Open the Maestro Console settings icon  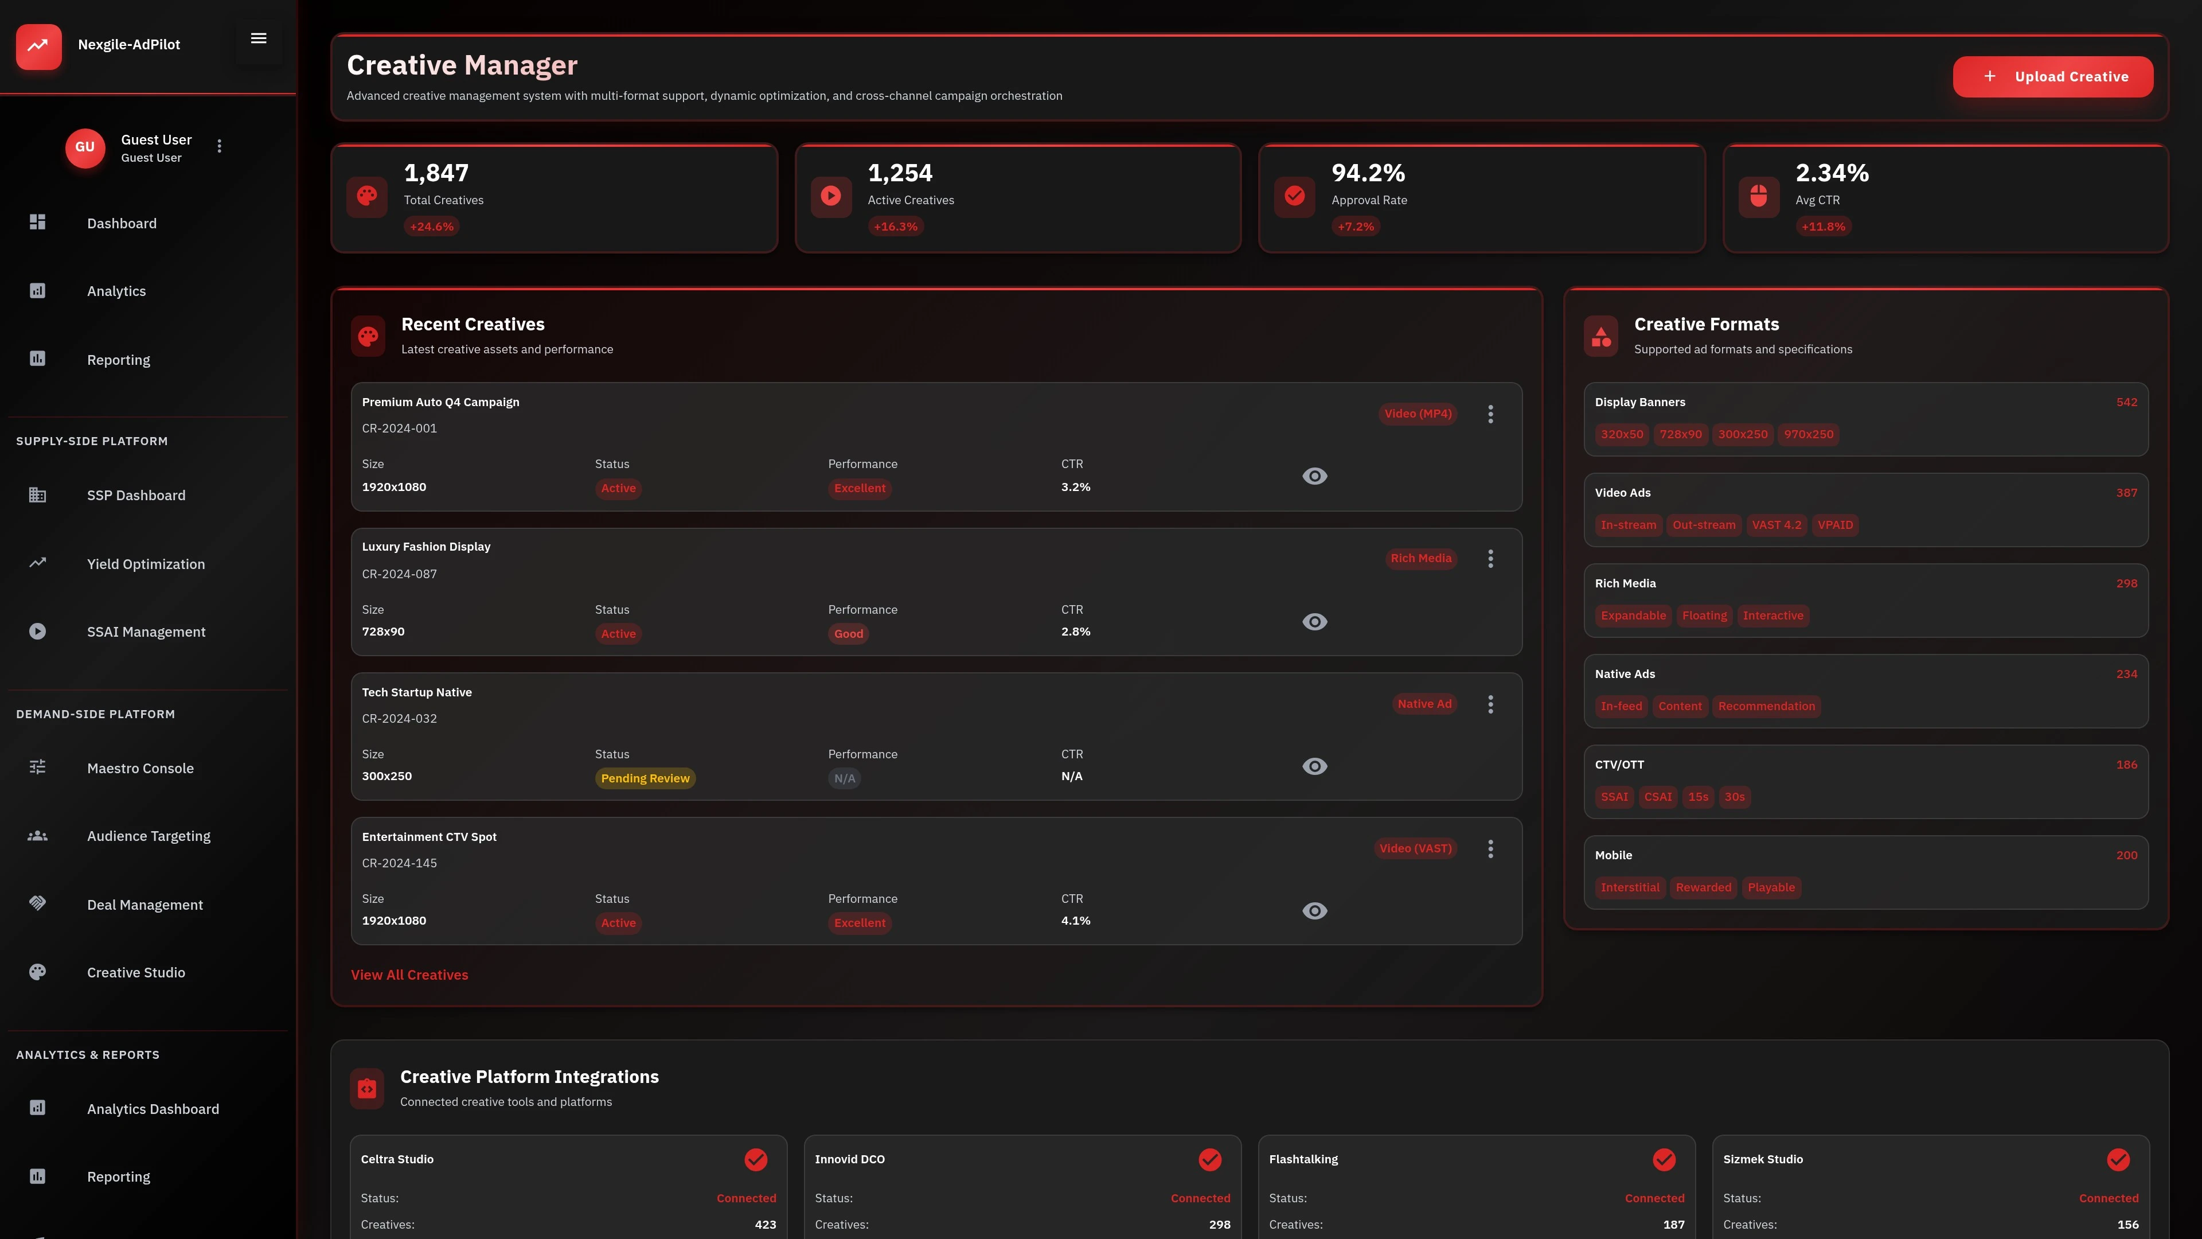click(x=38, y=767)
